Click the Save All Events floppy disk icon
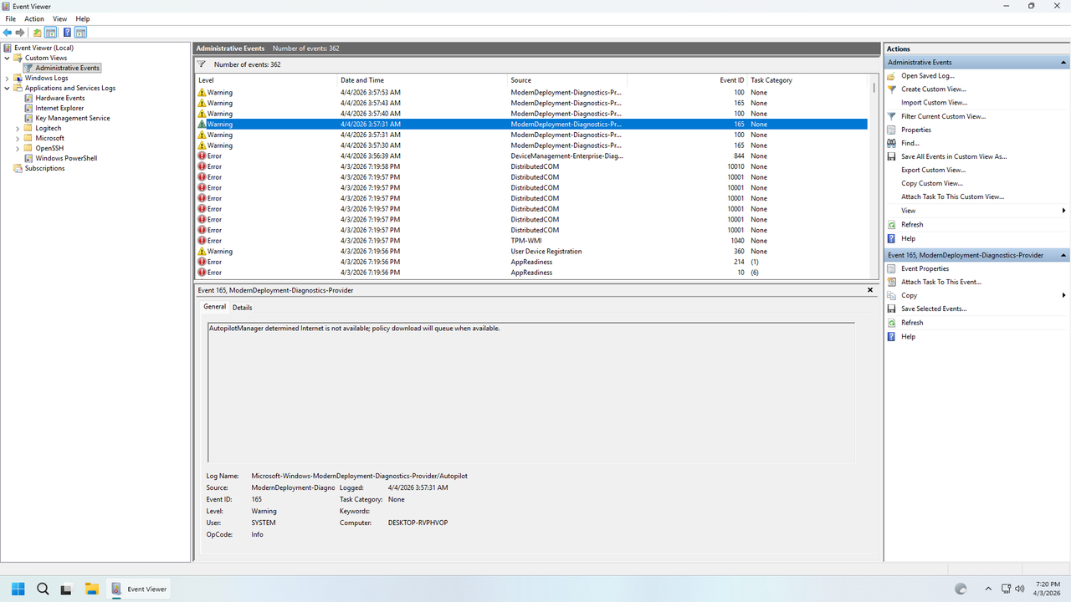Image resolution: width=1071 pixels, height=602 pixels. [x=892, y=156]
